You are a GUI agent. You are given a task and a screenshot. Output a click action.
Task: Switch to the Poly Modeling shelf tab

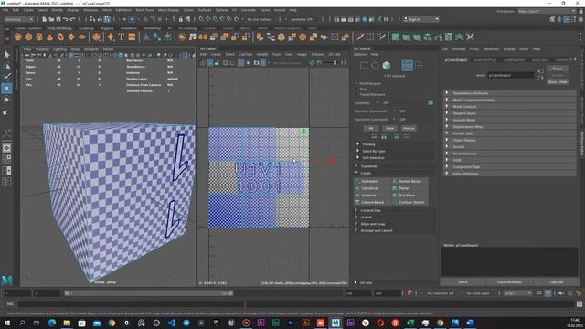tap(59, 28)
